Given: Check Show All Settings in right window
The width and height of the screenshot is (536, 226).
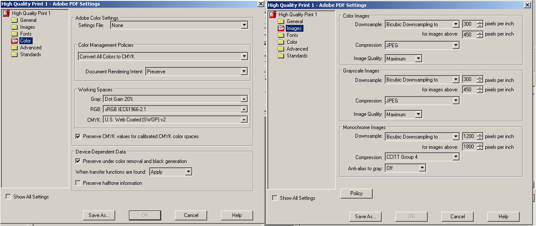Looking at the screenshot, I should point(275,198).
